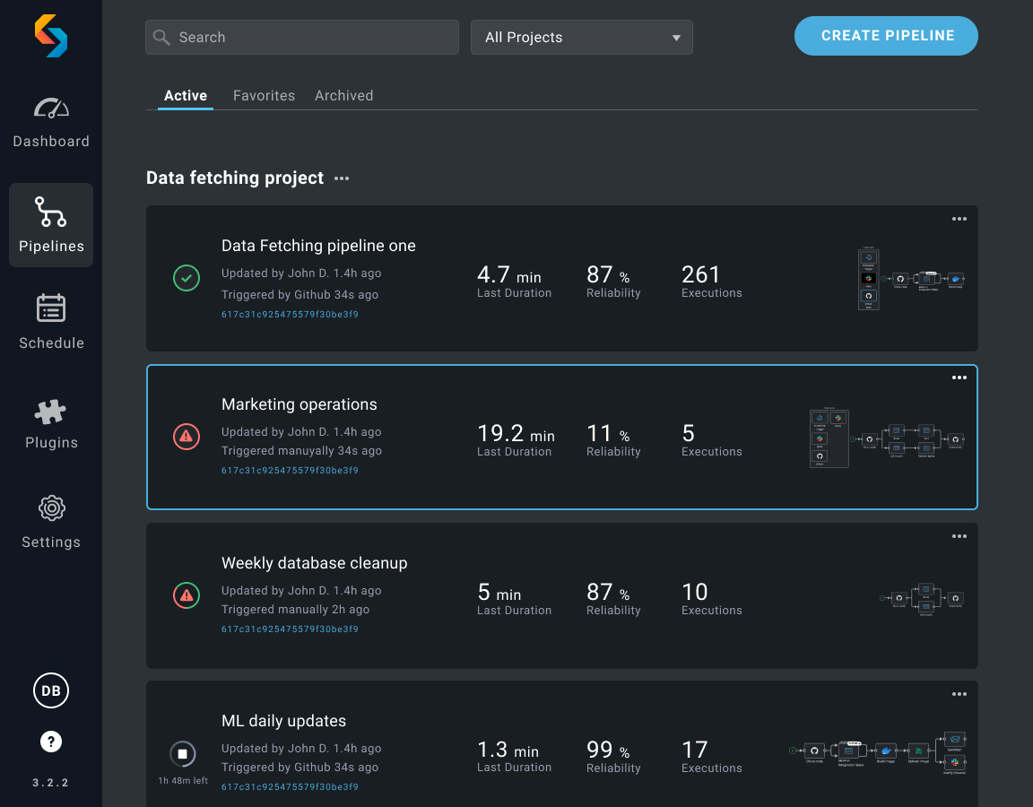Open the Data fetching project ellipsis menu

(342, 178)
